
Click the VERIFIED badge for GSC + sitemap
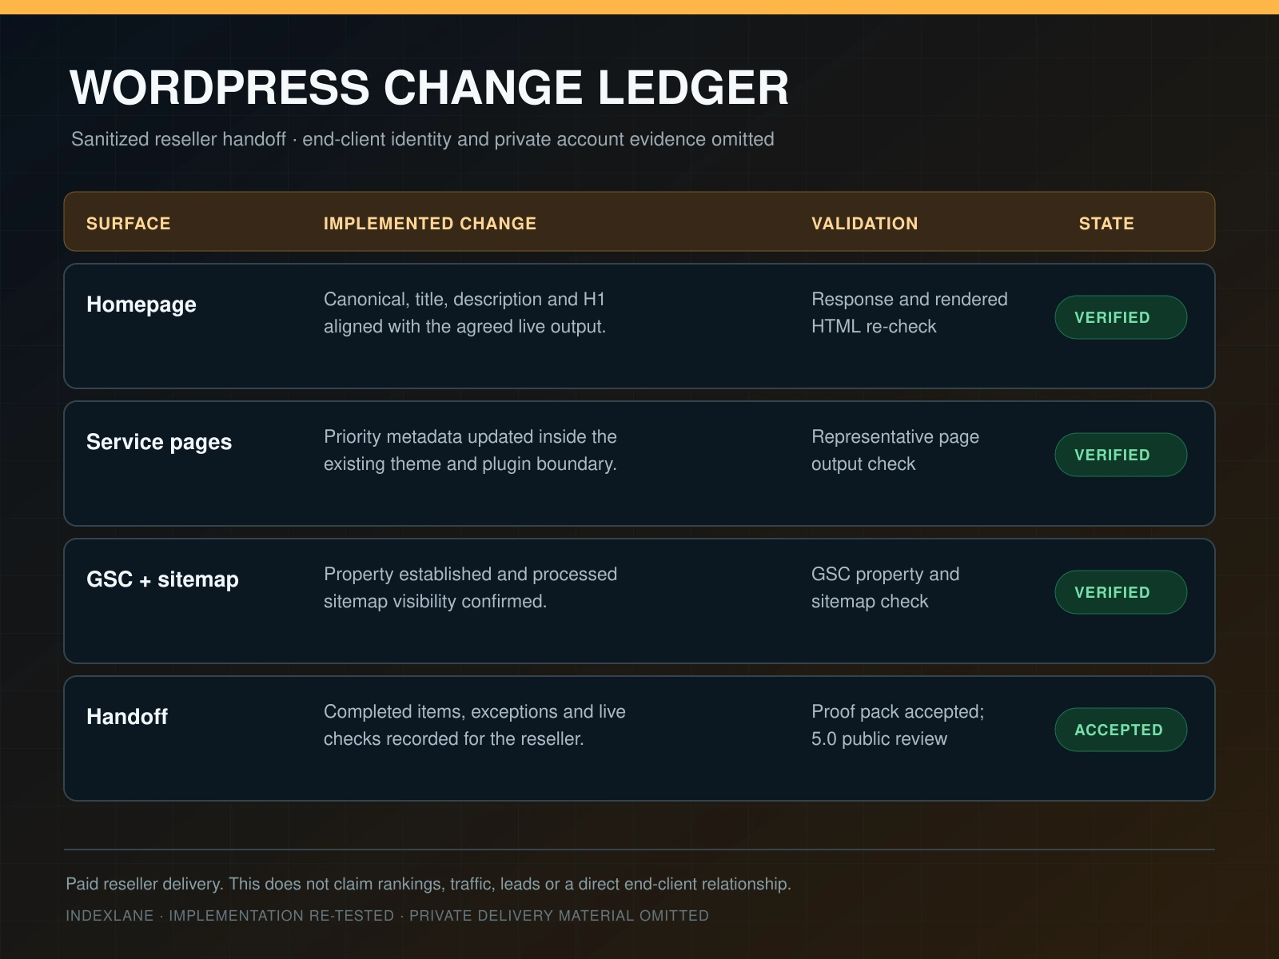tap(1121, 592)
